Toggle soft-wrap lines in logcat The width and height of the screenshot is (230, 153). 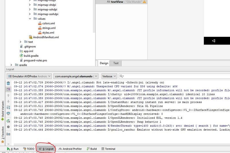point(8,107)
